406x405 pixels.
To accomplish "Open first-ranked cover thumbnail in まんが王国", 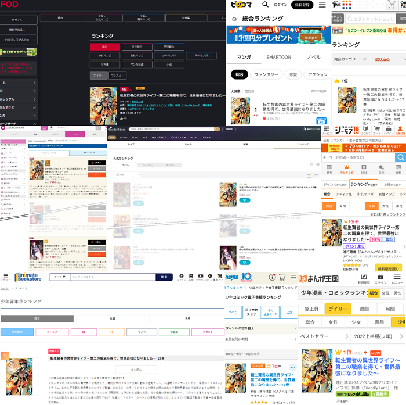I will 317,371.
